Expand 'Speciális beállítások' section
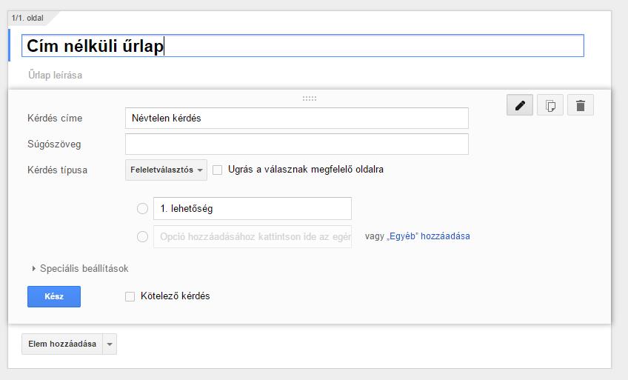 81,268
